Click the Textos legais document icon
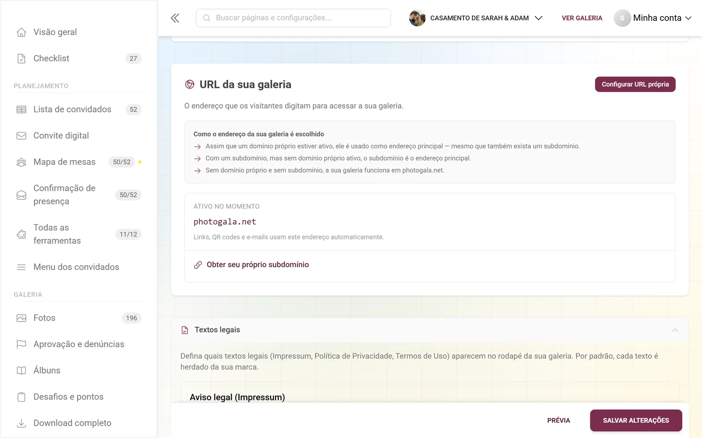 185,330
